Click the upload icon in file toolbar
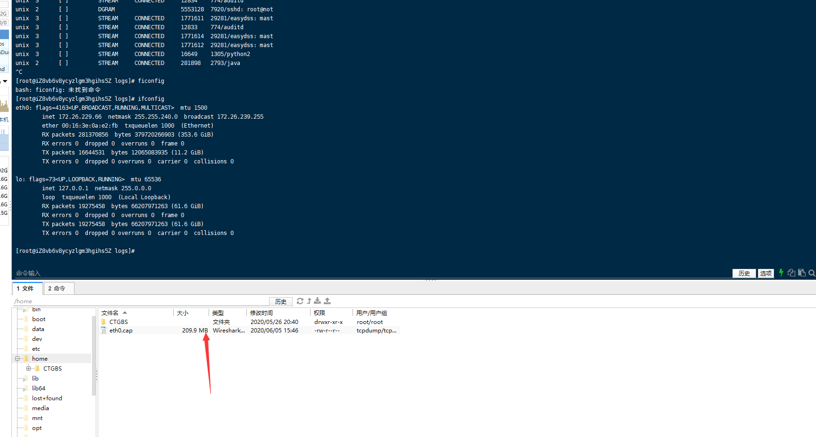The height and width of the screenshot is (437, 816). 328,301
